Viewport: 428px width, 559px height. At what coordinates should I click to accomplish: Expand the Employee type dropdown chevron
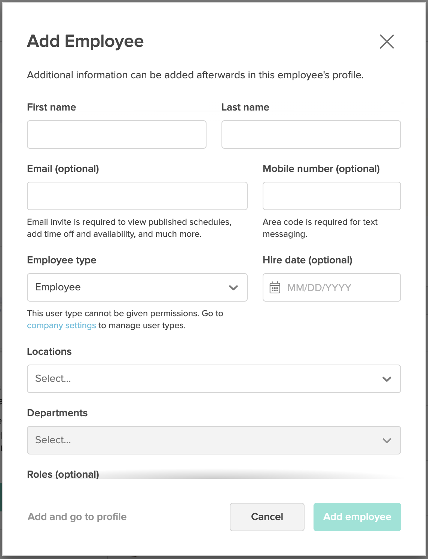point(233,287)
